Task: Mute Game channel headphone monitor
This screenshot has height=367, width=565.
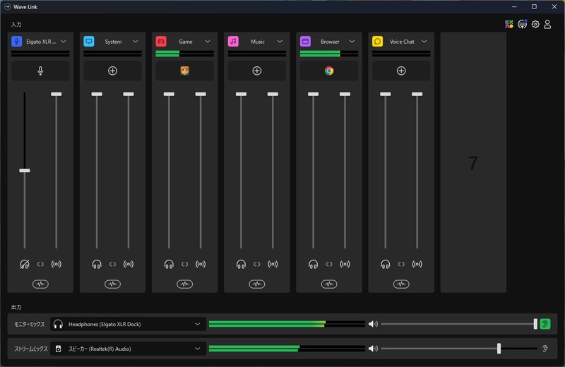Action: [x=169, y=265]
